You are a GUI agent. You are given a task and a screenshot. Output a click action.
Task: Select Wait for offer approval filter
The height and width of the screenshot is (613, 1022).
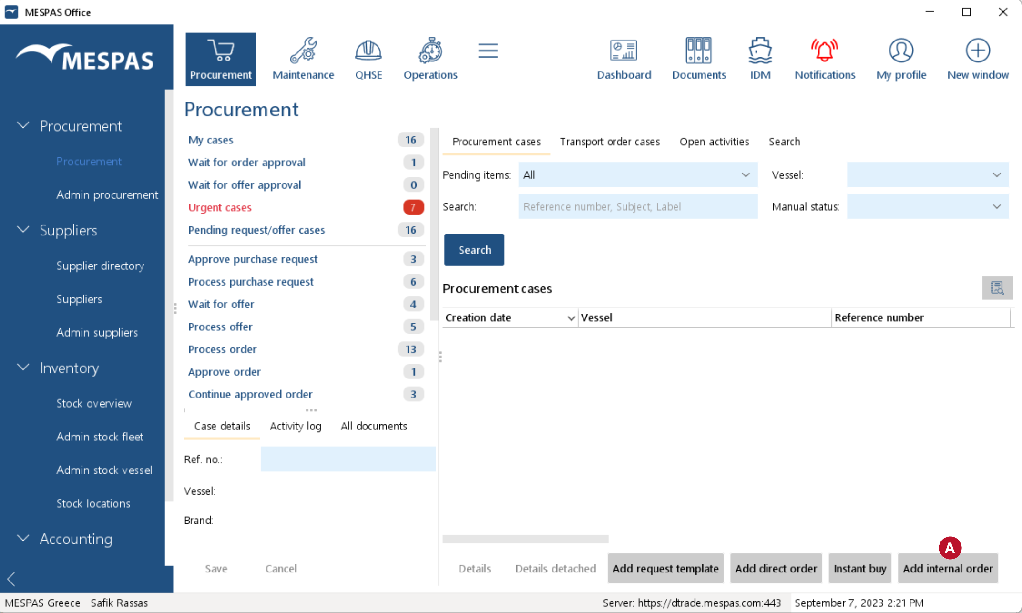[305, 184]
